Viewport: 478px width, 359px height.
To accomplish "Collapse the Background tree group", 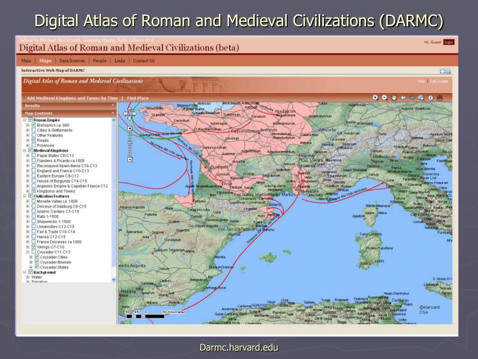I will [x=25, y=273].
